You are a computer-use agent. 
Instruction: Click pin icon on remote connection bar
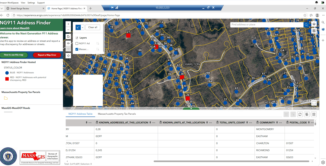point(112,8)
